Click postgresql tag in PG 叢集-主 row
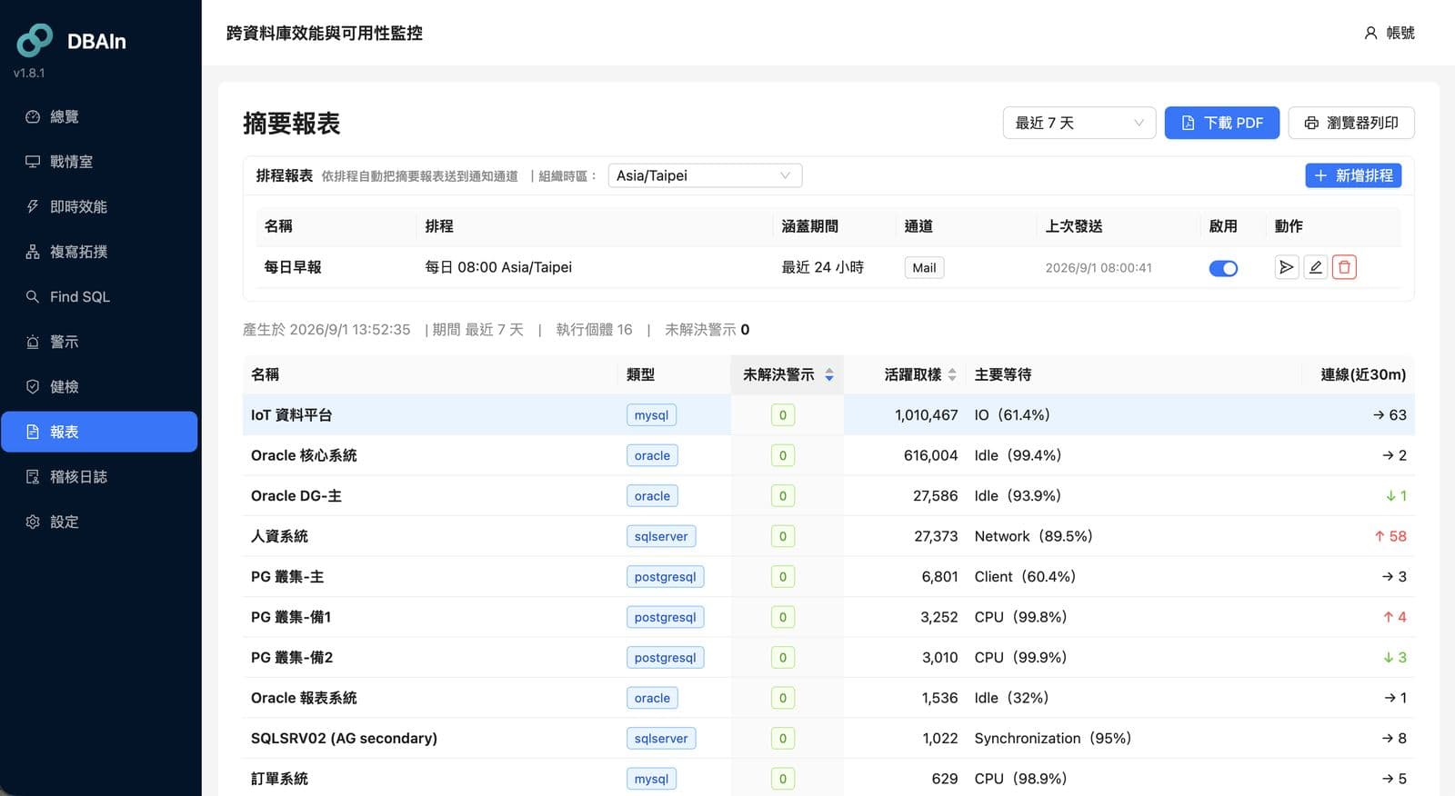The height and width of the screenshot is (796, 1455). pos(665,577)
